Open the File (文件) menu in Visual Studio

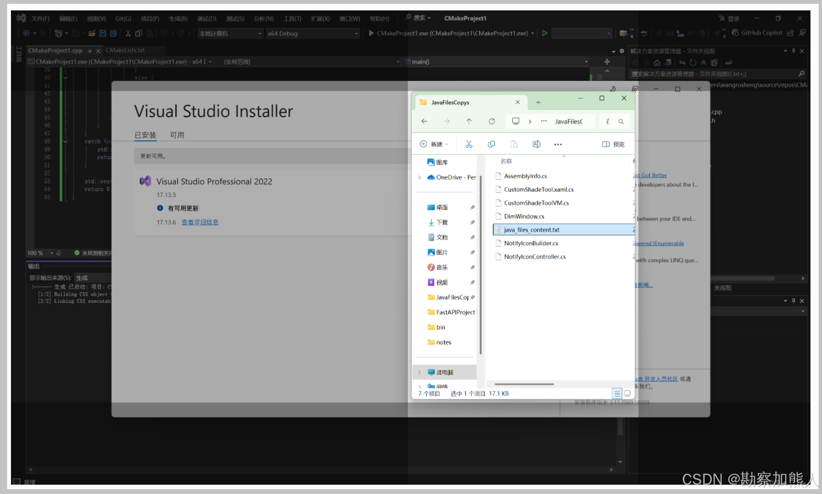(x=41, y=19)
